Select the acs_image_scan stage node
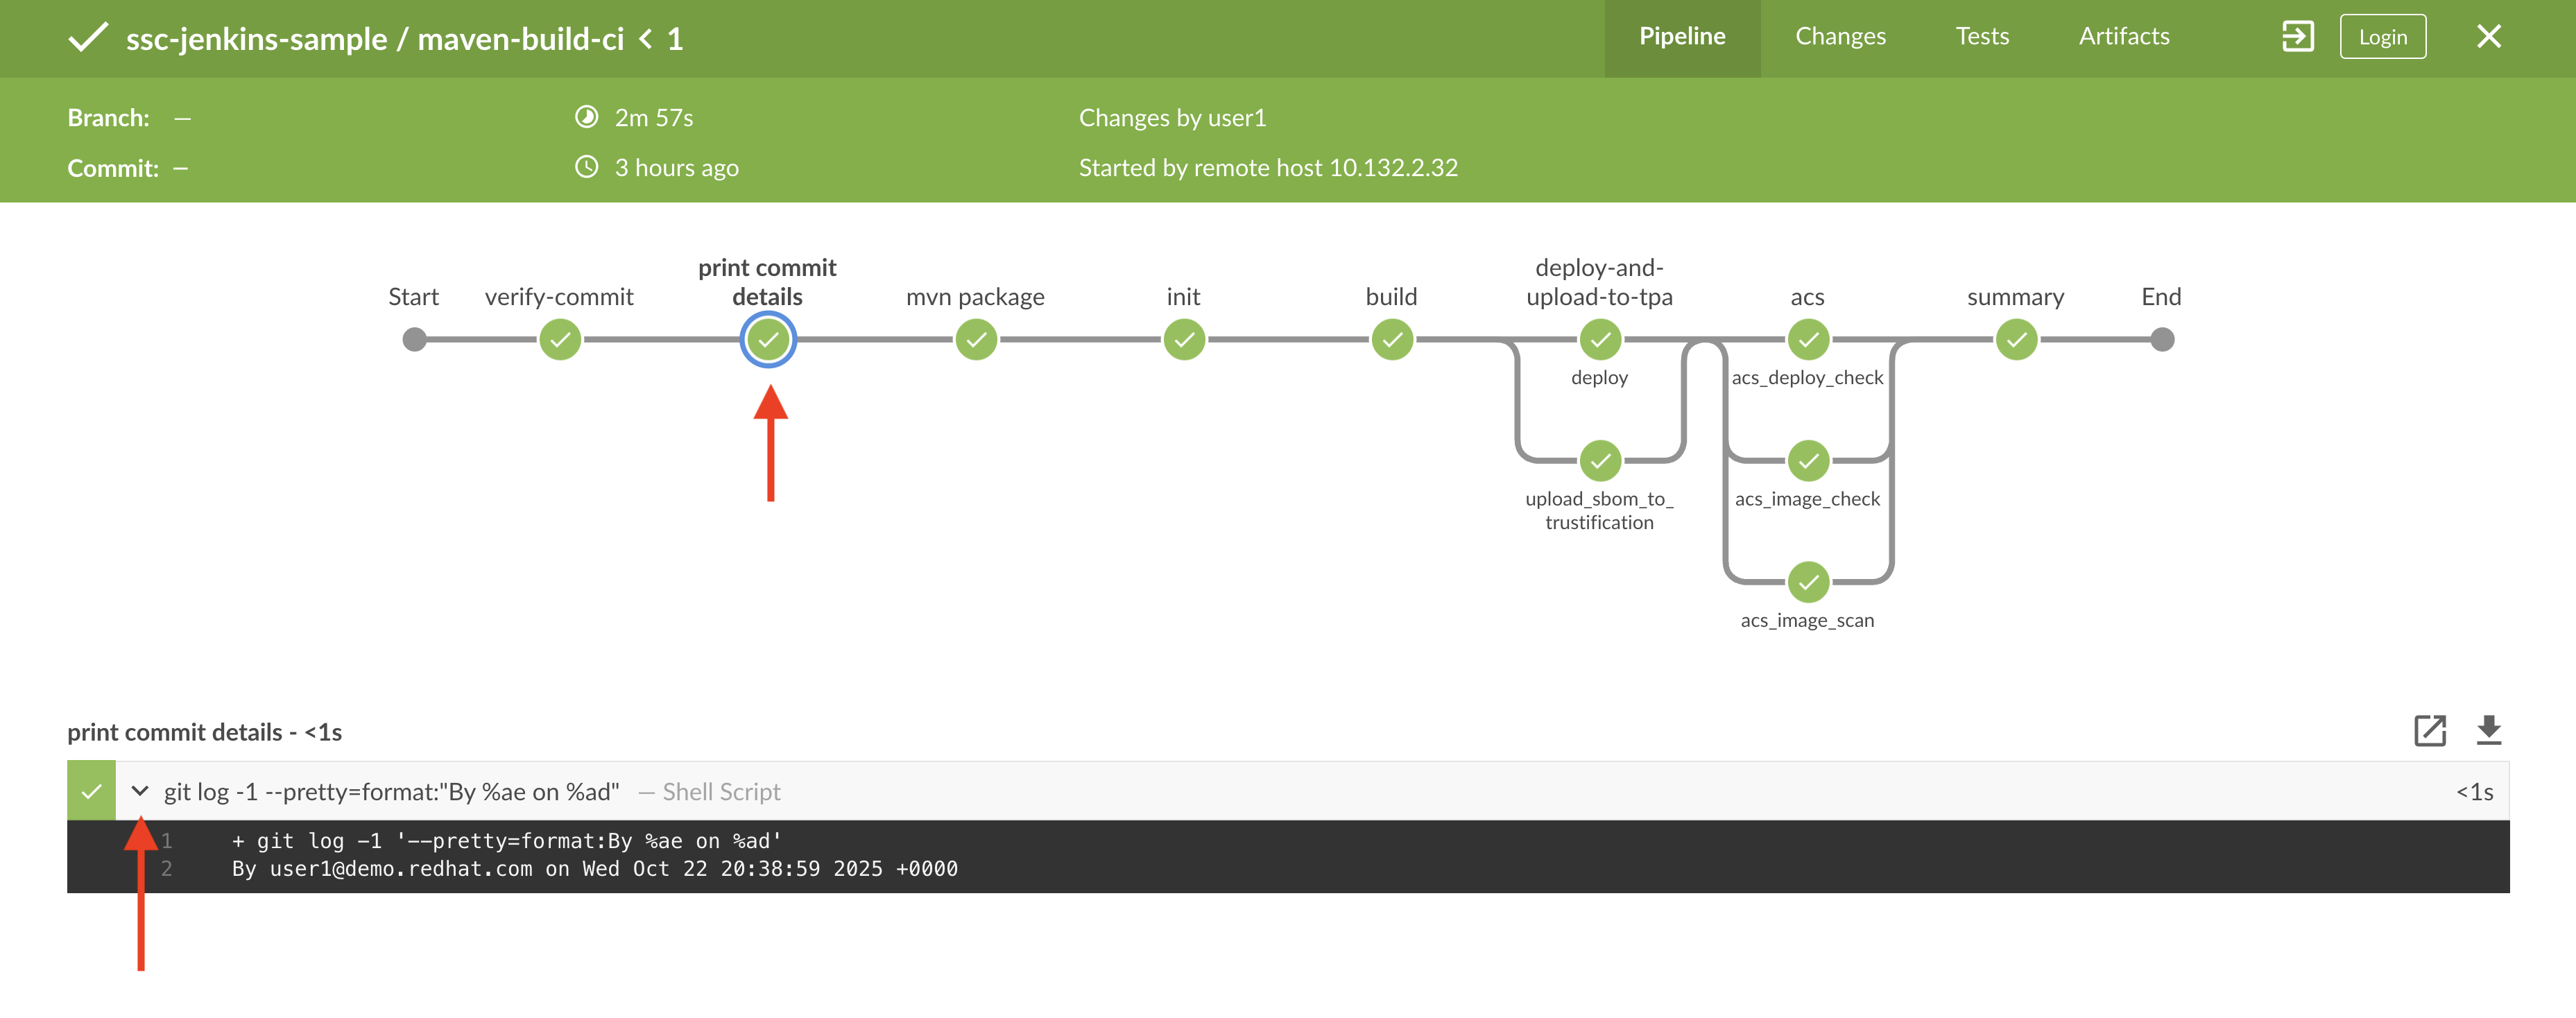 pos(1808,582)
